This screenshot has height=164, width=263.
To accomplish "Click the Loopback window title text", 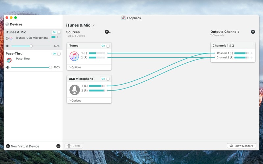I will 134,18.
